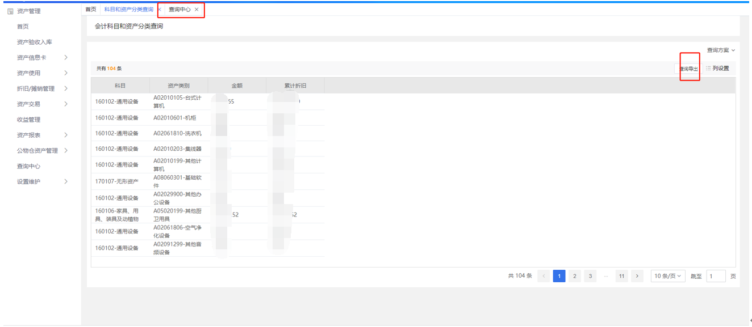Expand 公物仓资产管理 in the sidebar
752x327 pixels.
[66, 151]
